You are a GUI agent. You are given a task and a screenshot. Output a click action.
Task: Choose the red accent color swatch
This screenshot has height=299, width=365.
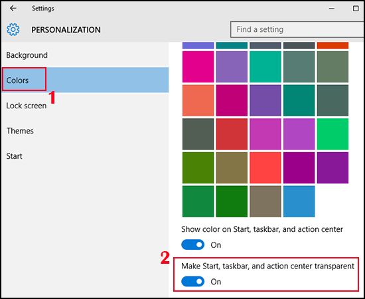(x=232, y=134)
